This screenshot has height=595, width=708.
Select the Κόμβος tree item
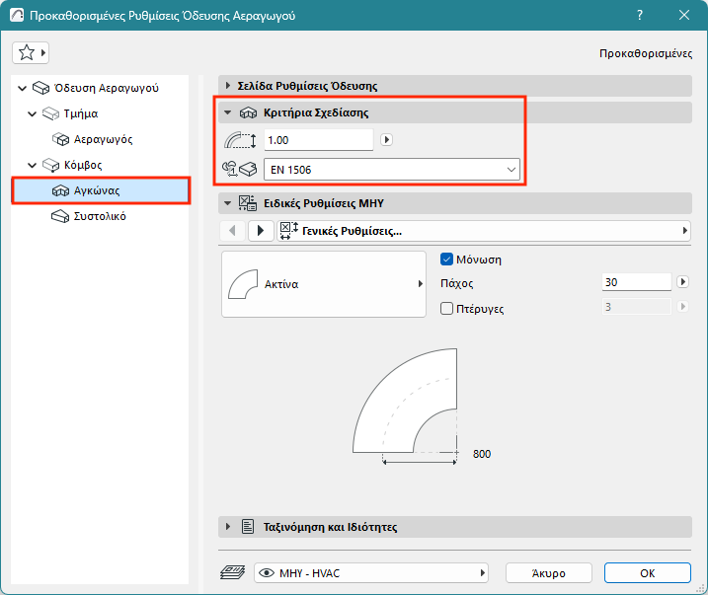pos(83,165)
